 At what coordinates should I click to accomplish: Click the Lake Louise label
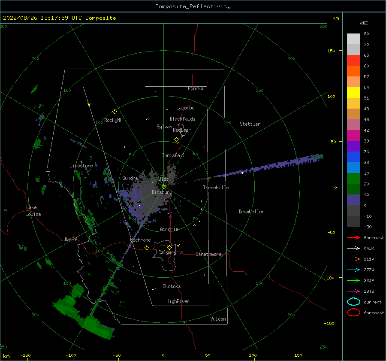coord(33,211)
